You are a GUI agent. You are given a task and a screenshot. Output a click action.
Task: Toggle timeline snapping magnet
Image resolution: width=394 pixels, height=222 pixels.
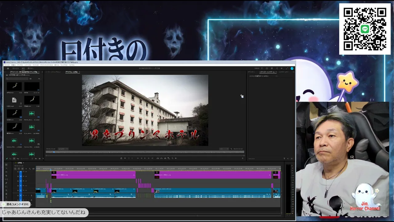click(x=18, y=169)
